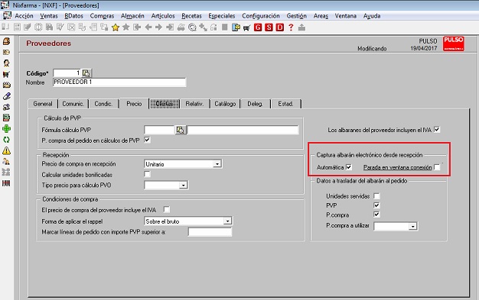This screenshot has height=300, width=479.
Task: Switch to the Comunic. tab
Action: [x=73, y=104]
